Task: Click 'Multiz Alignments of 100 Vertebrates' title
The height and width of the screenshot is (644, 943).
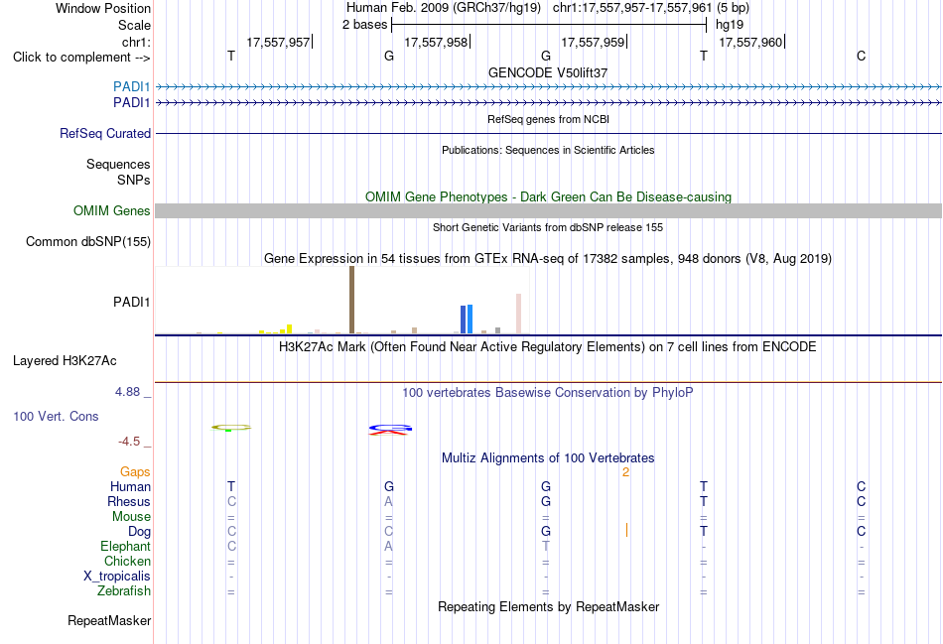Action: click(548, 458)
